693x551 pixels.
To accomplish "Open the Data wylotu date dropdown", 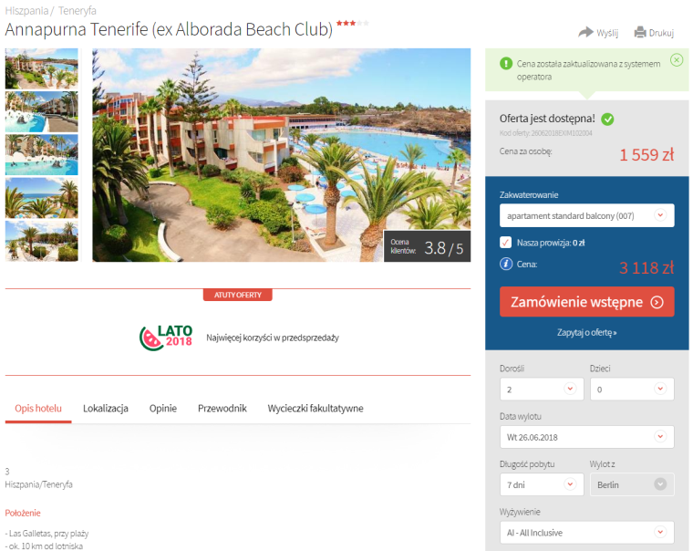I will [x=587, y=437].
